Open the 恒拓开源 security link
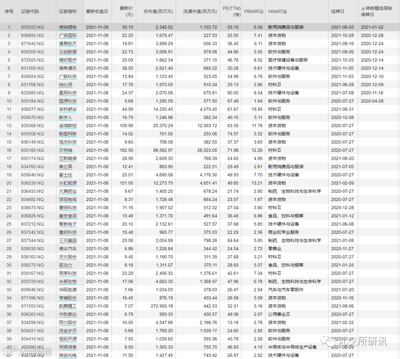This screenshot has width=400, height=359. tap(68, 339)
